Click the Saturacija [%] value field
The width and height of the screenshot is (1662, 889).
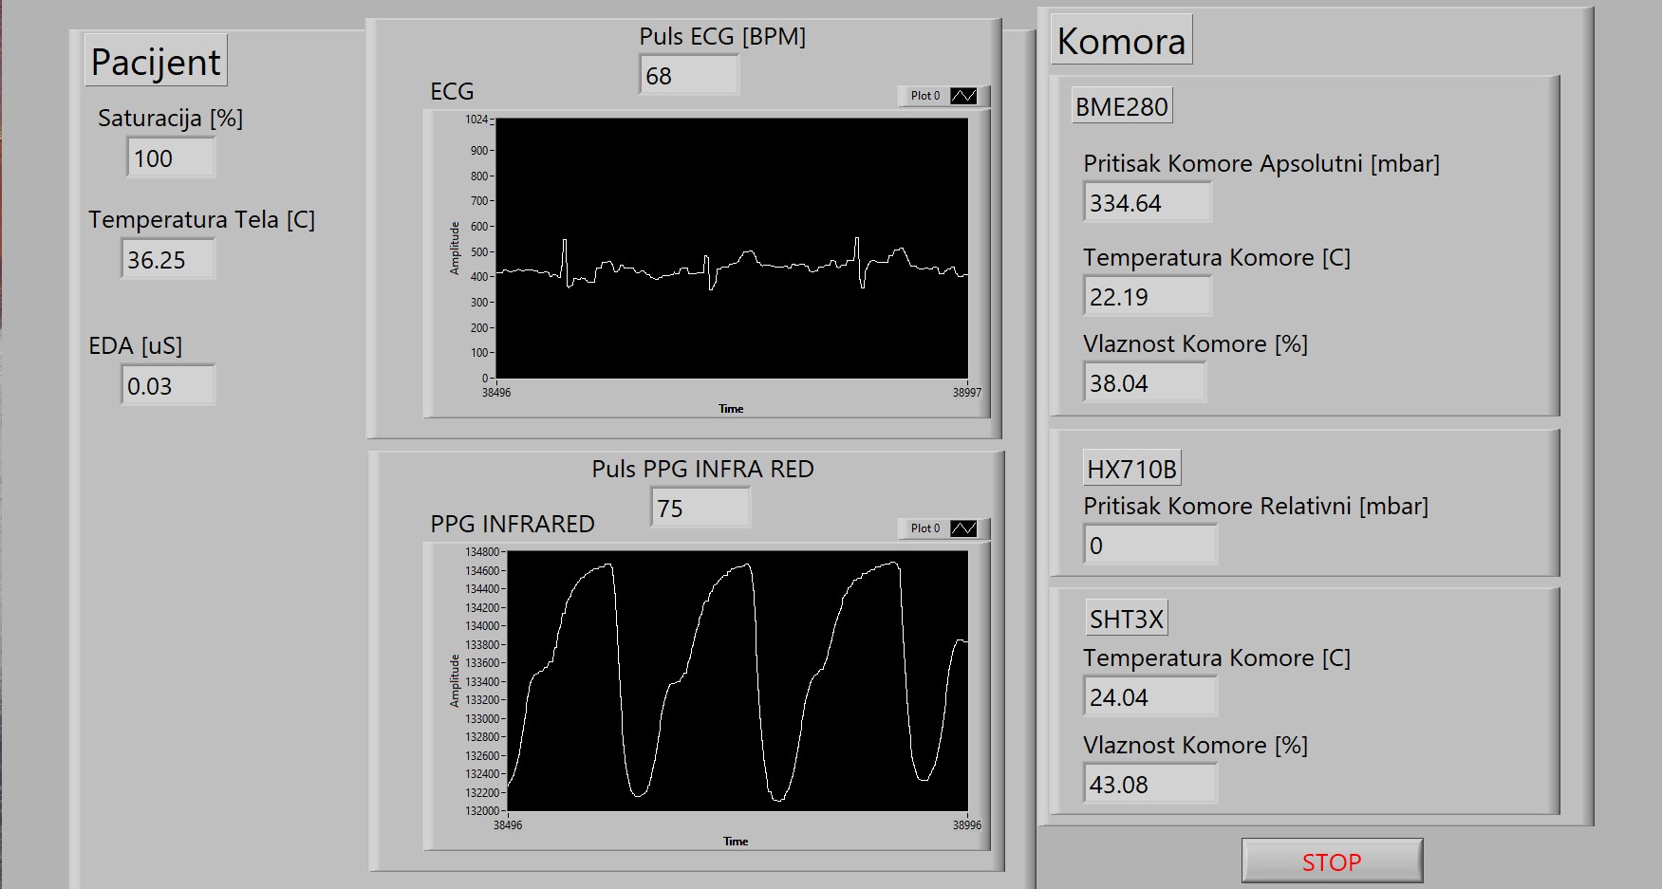[171, 158]
